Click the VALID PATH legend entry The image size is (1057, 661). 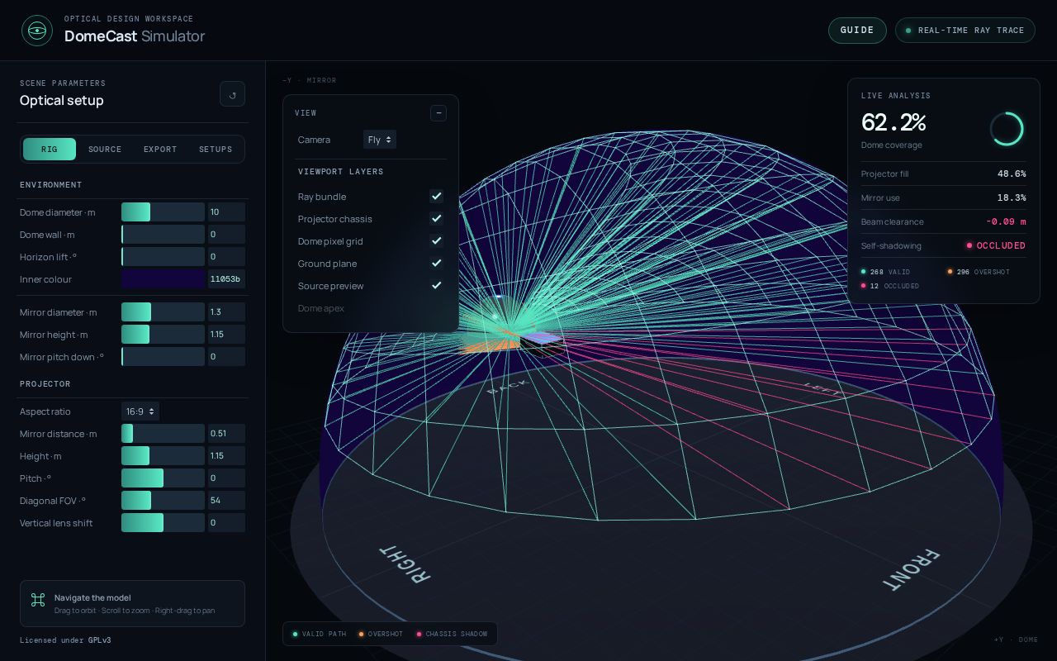point(320,634)
